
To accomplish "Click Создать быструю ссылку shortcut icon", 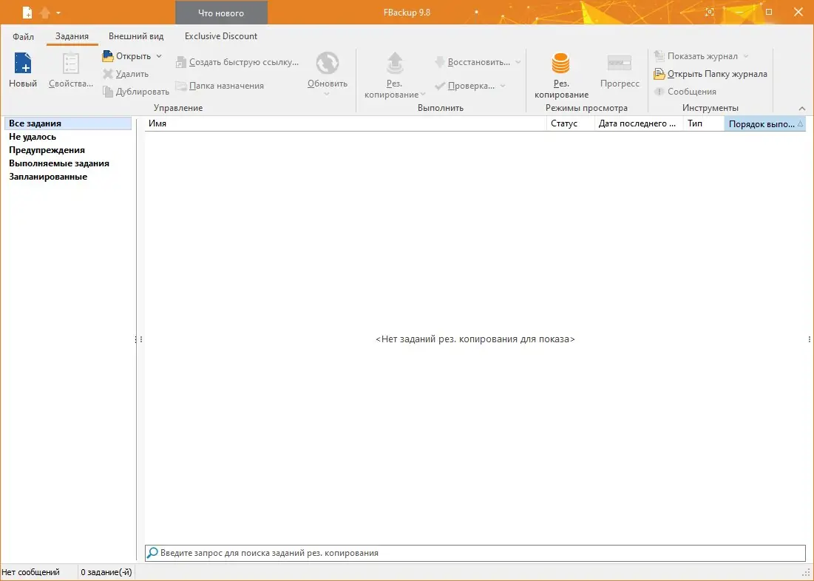I will tap(180, 62).
